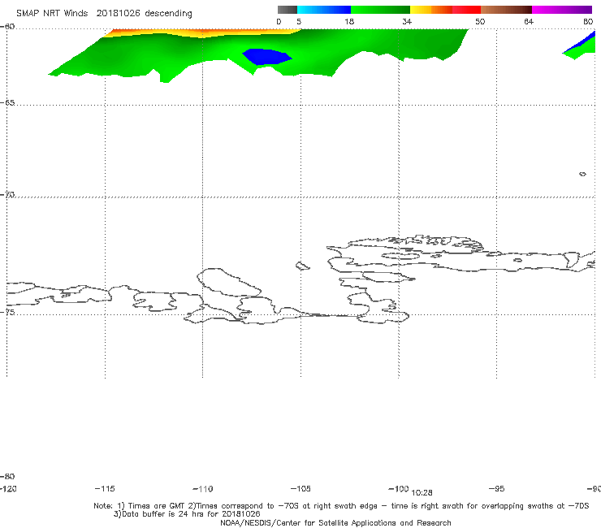Screen dimensions: 601x528
Task: Click the gray segment of the wind color bar
Action: (x=287, y=10)
